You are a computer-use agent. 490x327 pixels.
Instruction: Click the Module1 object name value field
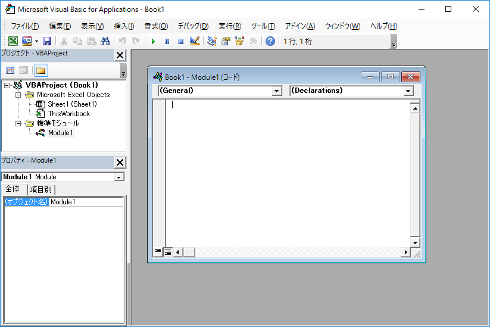(86, 202)
